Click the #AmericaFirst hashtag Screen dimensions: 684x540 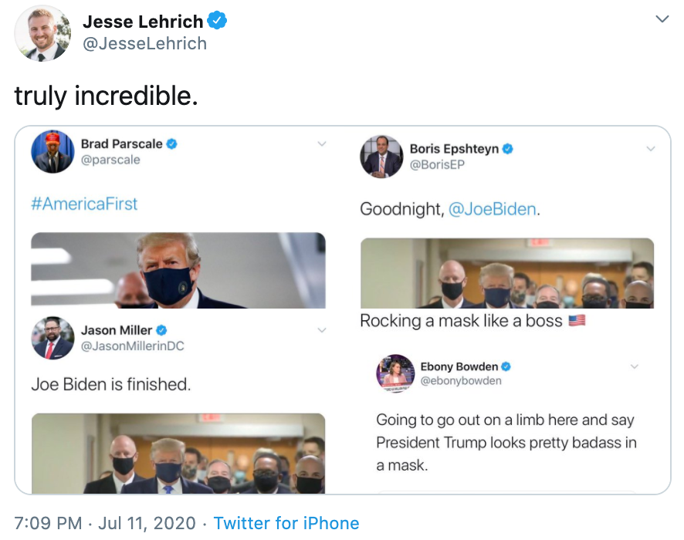coord(84,204)
